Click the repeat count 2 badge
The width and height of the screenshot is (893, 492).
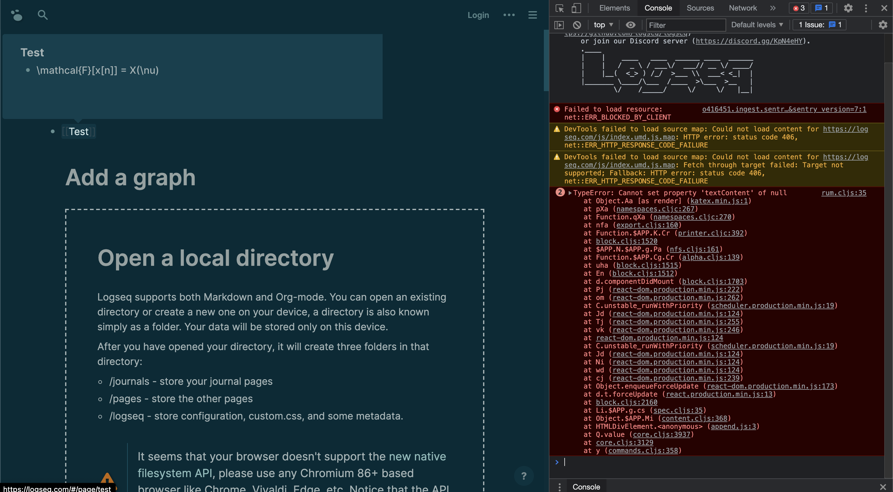(x=560, y=192)
